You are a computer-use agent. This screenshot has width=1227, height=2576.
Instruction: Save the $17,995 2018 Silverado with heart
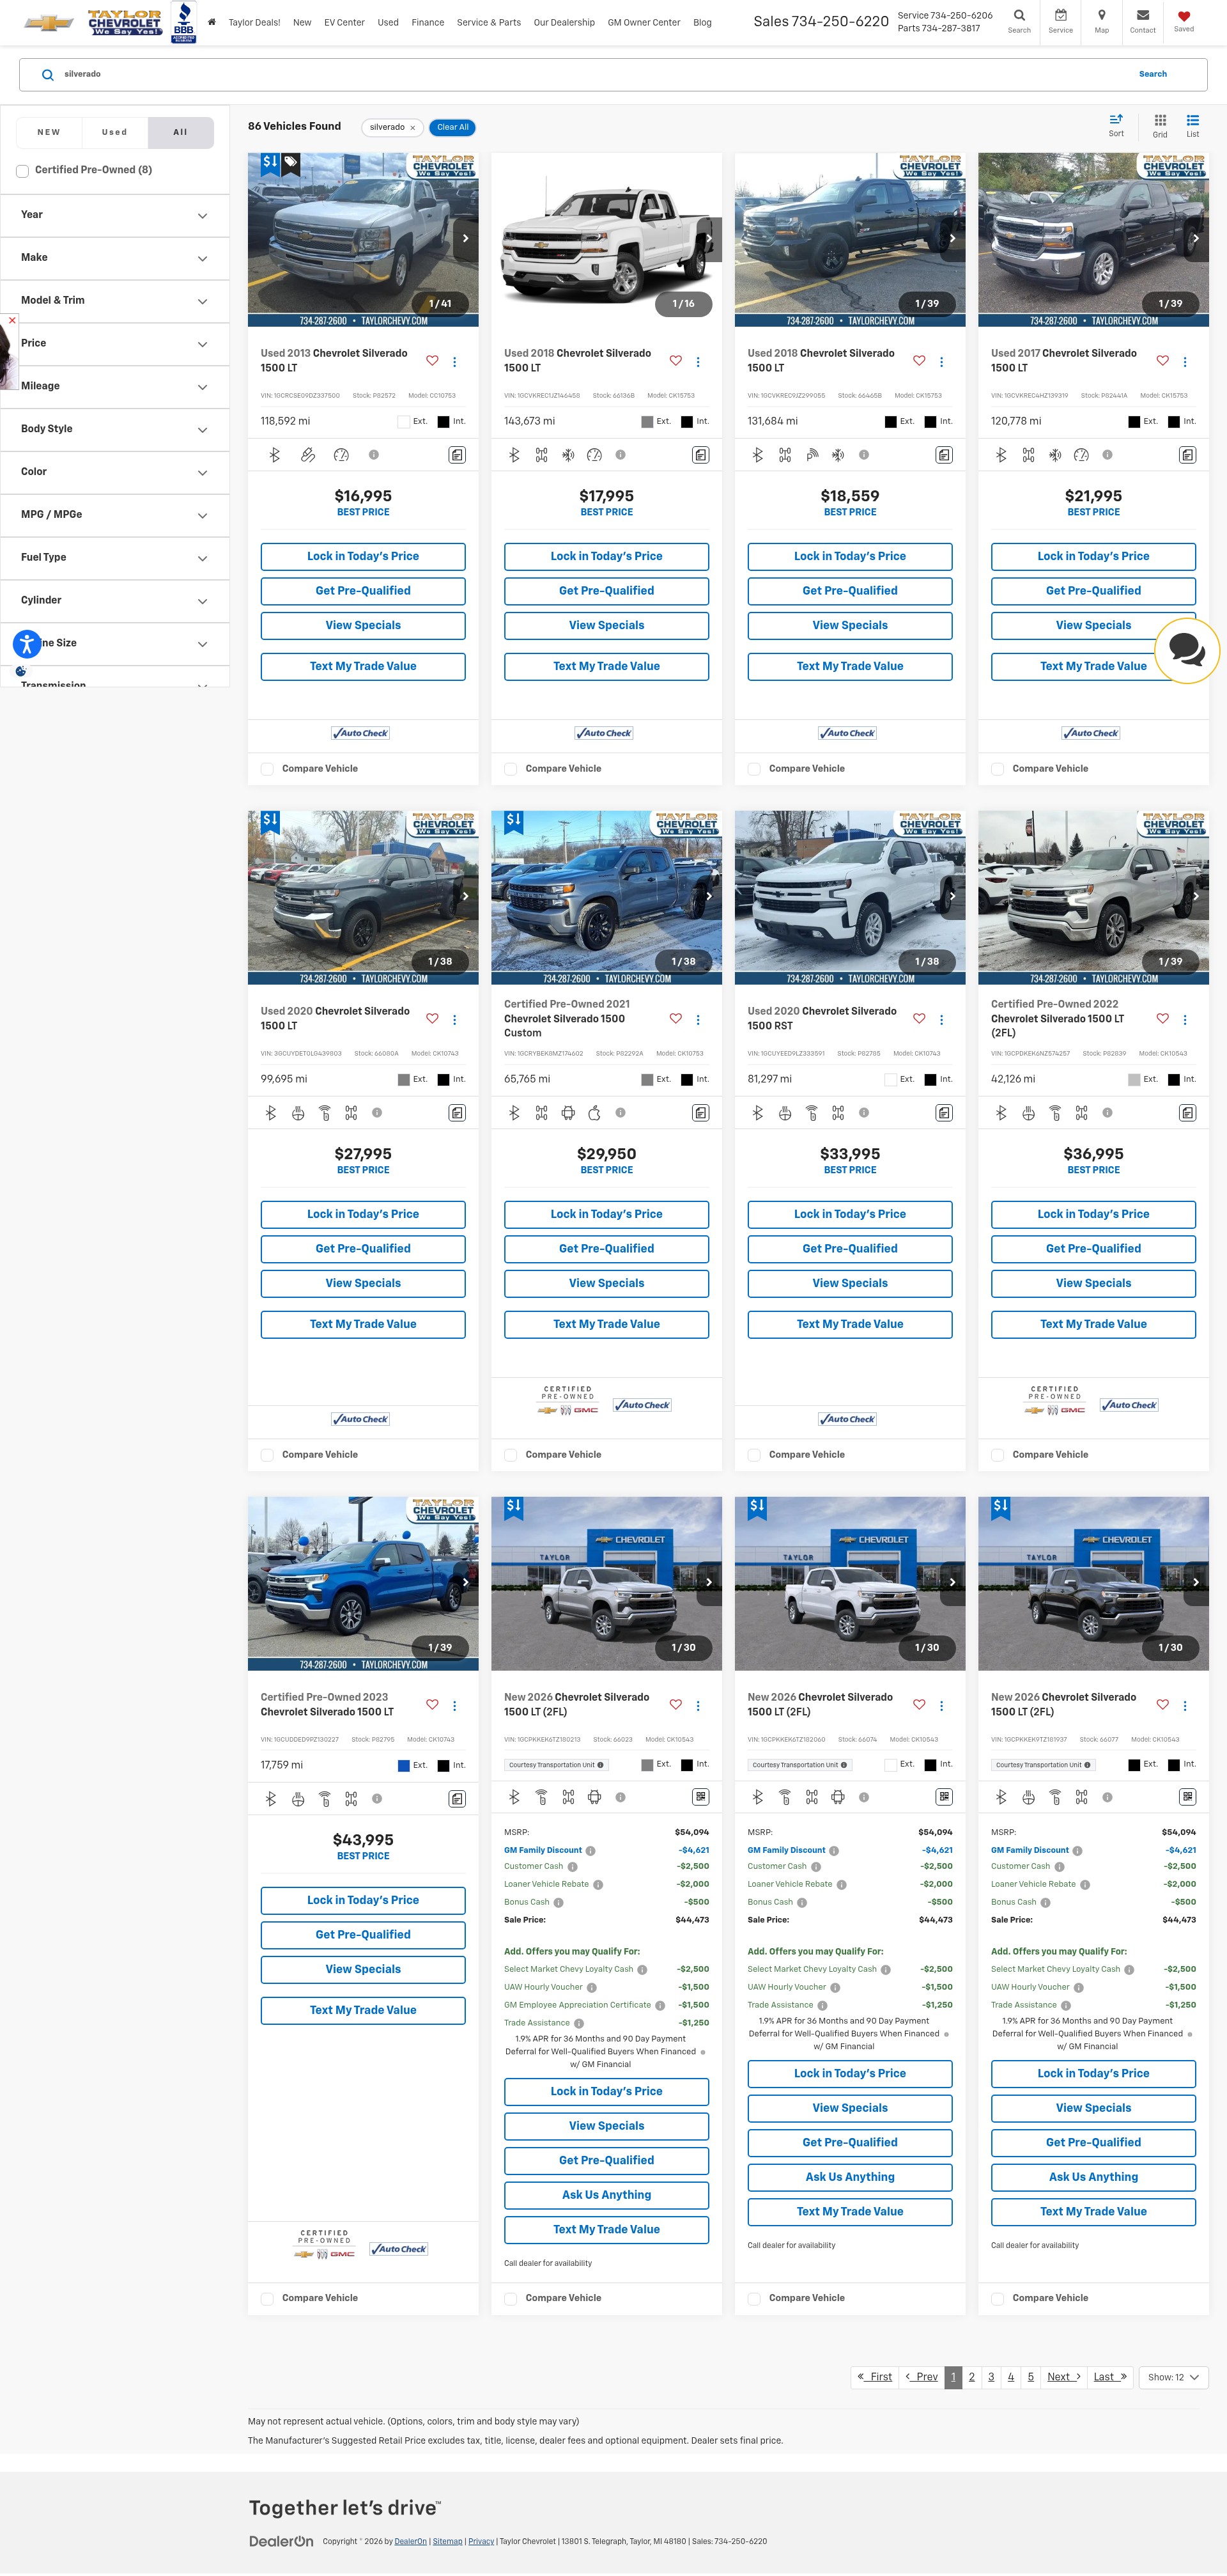tap(675, 361)
